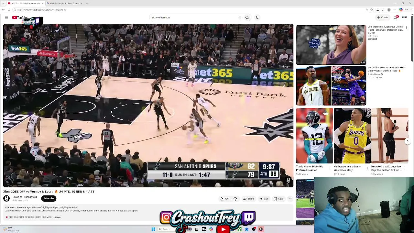414x233 pixels.
Task: Click the video player area
Action: click(x=148, y=106)
